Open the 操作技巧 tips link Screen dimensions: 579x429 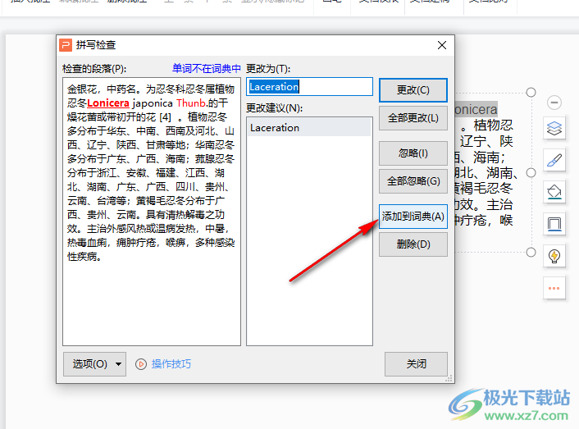[x=171, y=364]
